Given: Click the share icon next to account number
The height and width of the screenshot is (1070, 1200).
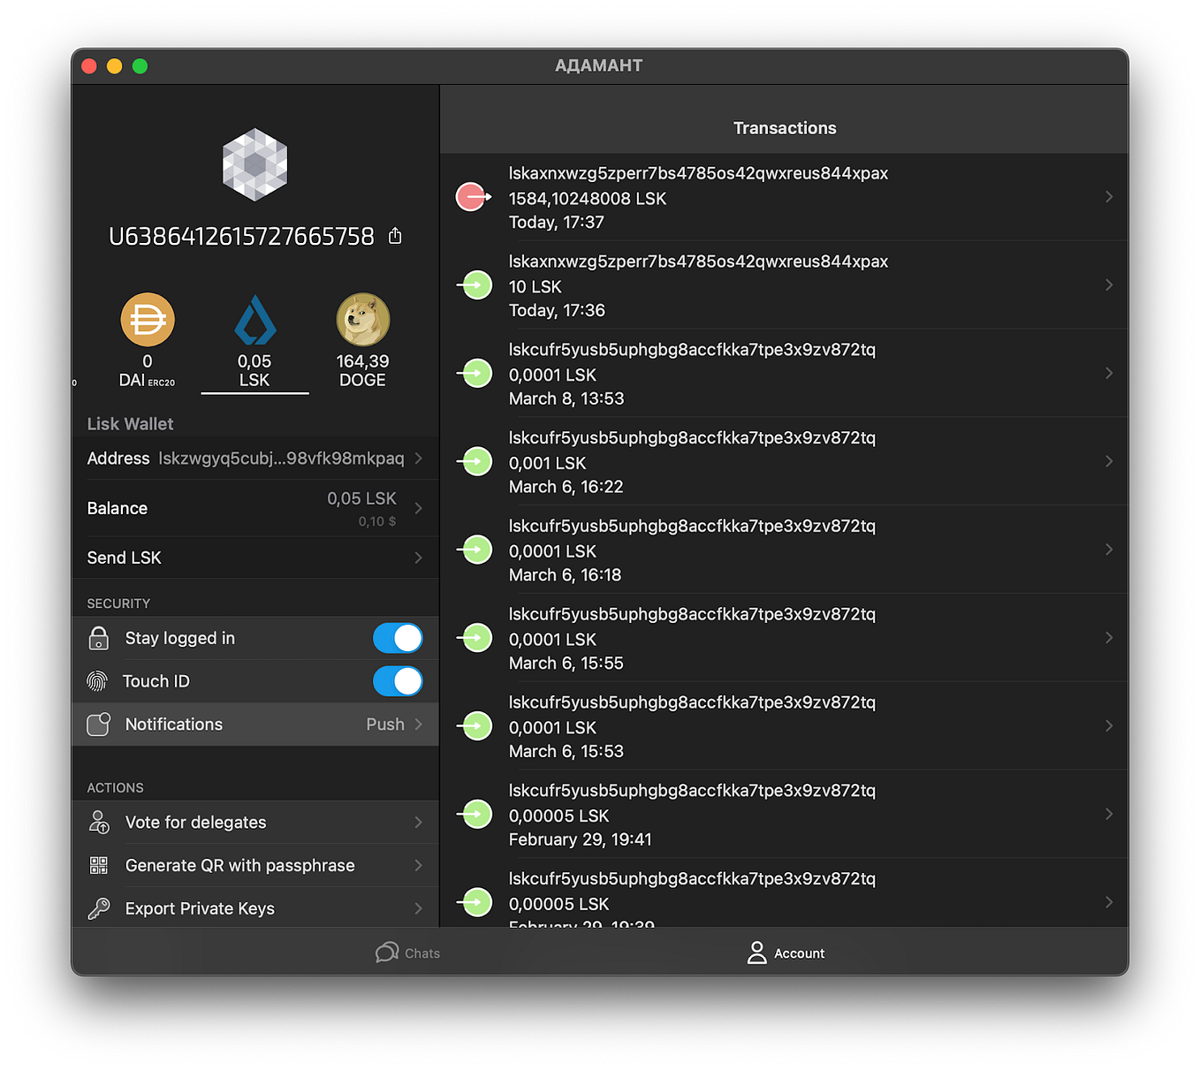Looking at the screenshot, I should (x=394, y=235).
